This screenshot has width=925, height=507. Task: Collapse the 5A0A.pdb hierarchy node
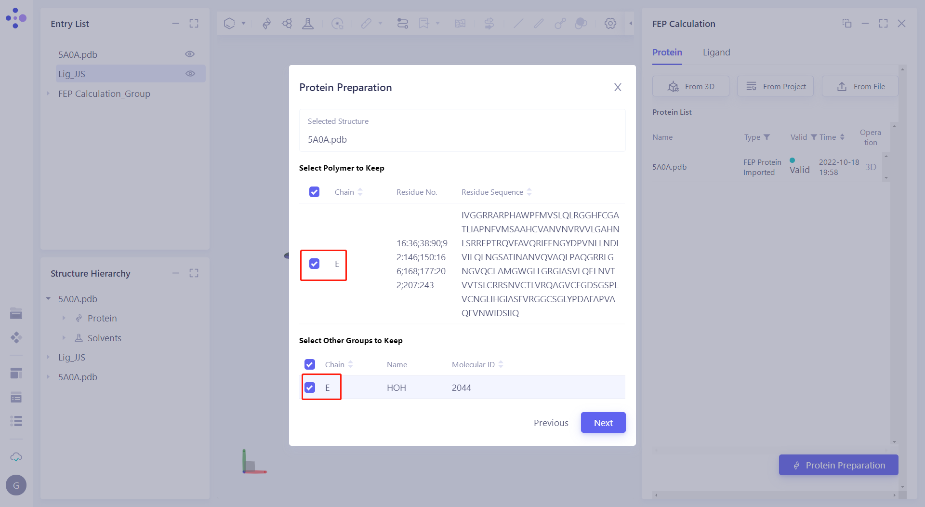[48, 299]
